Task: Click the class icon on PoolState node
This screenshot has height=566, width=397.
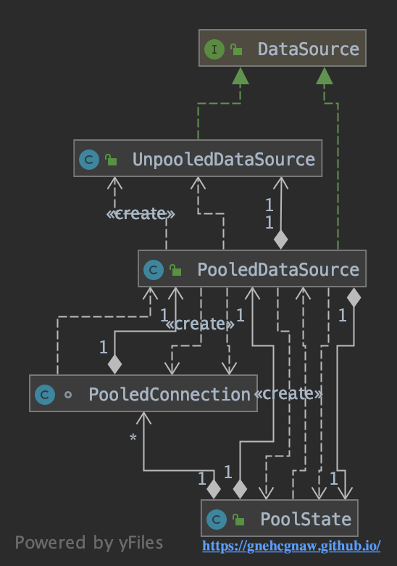Action: coord(217,520)
